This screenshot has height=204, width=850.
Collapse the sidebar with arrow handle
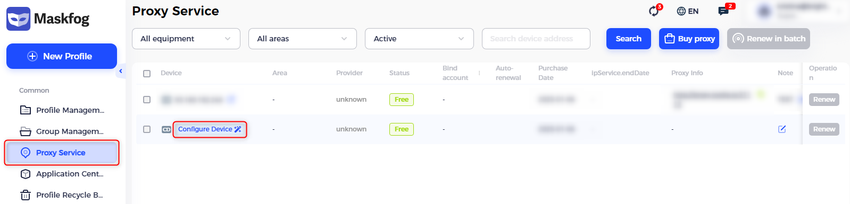(121, 71)
